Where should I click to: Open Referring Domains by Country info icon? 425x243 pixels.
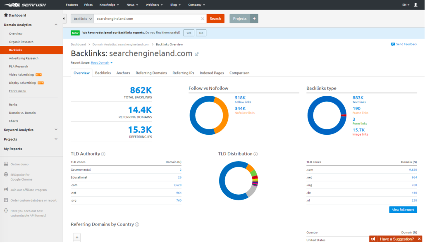tap(137, 224)
